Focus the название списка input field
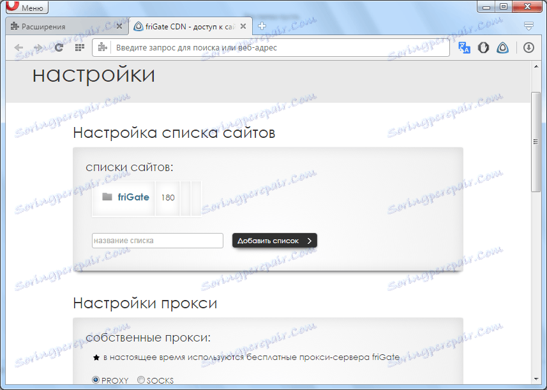This screenshot has height=390, width=547. [x=157, y=241]
